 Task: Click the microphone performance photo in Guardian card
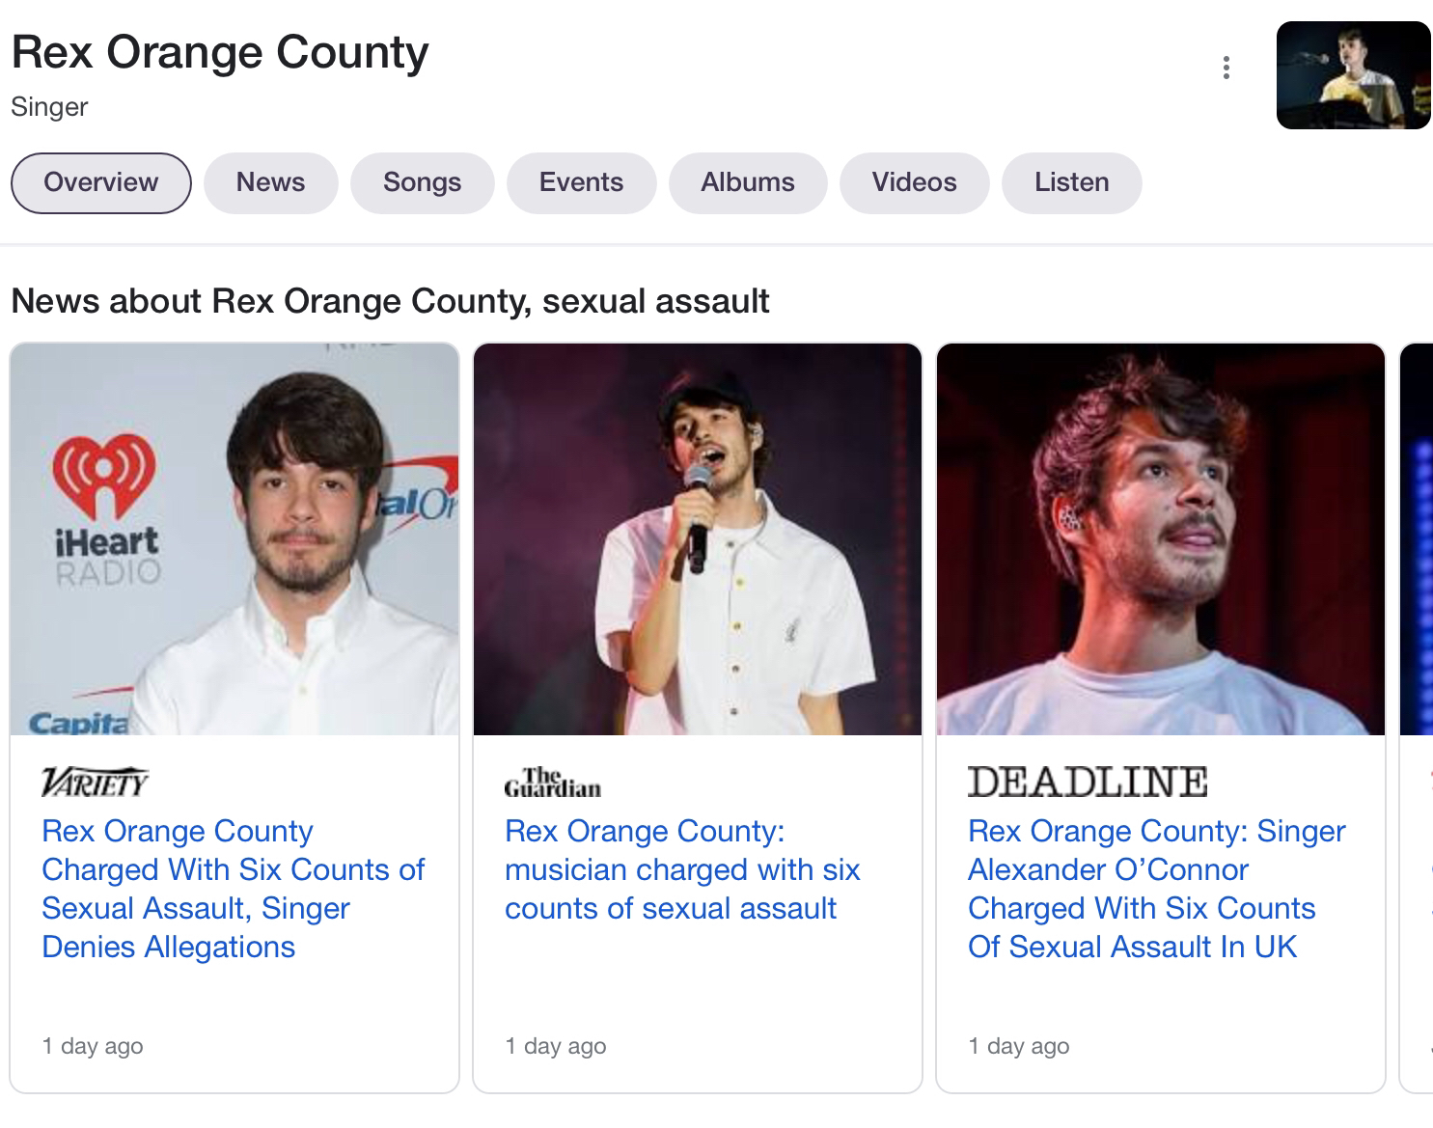tap(697, 538)
